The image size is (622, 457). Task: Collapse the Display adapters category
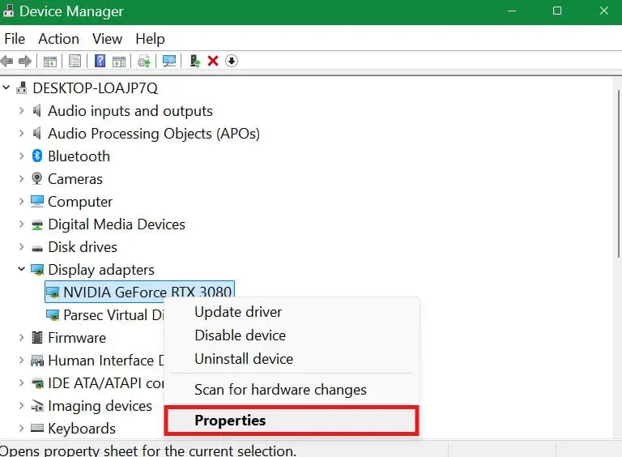(x=21, y=269)
